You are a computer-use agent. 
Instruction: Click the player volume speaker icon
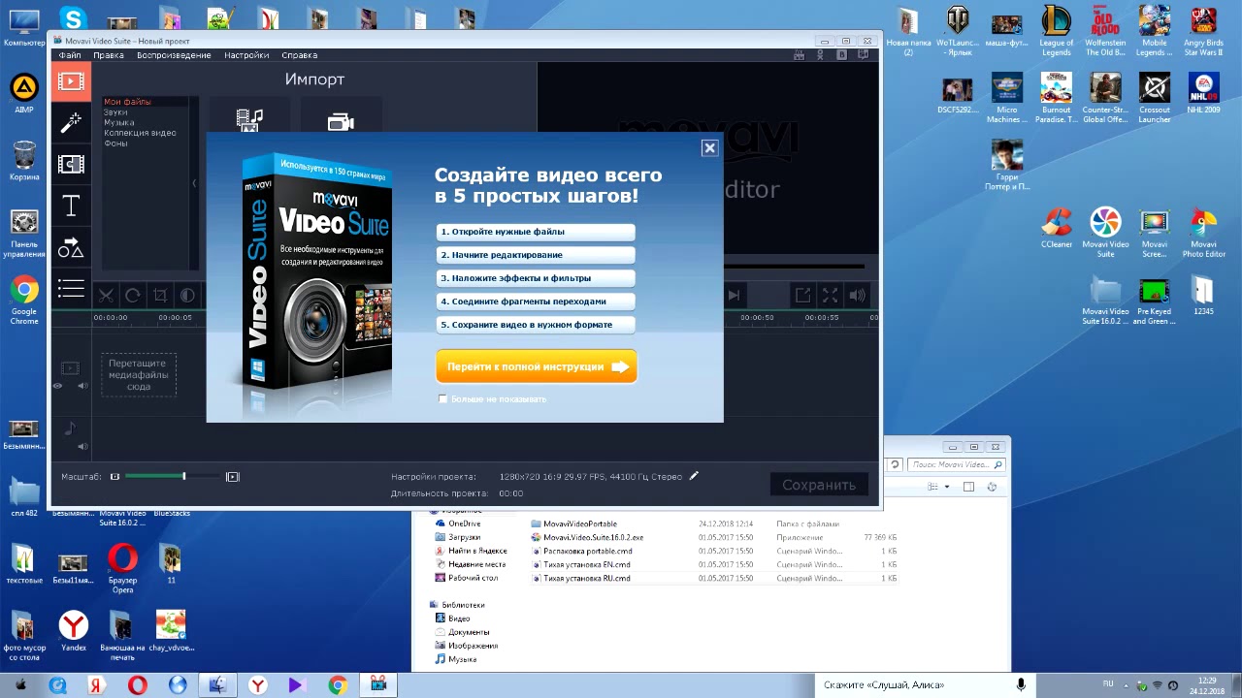point(857,296)
